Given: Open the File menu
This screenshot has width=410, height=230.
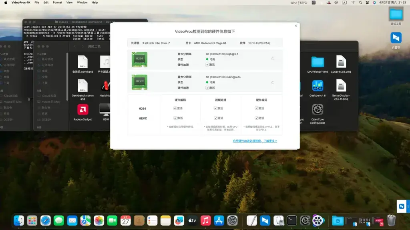Looking at the screenshot, I should point(36,3).
